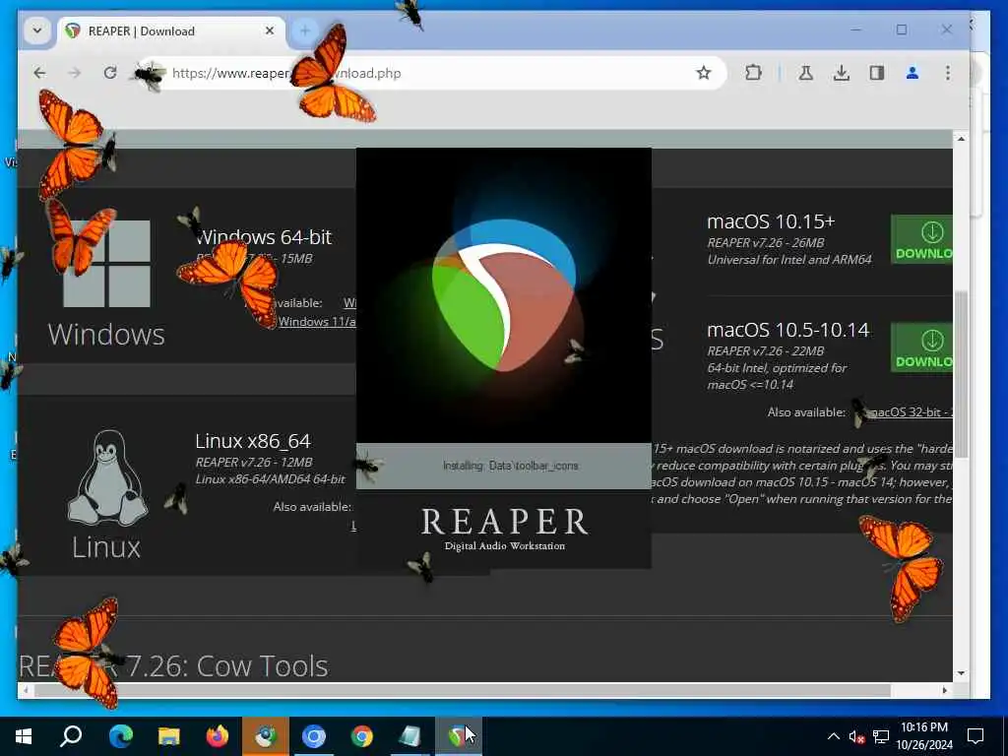The height and width of the screenshot is (756, 1008).
Task: Switch to the Google Chrome taskbar icon
Action: tap(362, 736)
